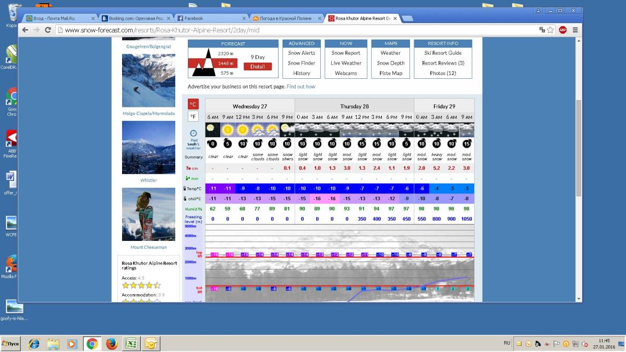Open the Whistler mountain photo thumbnail

(149, 148)
